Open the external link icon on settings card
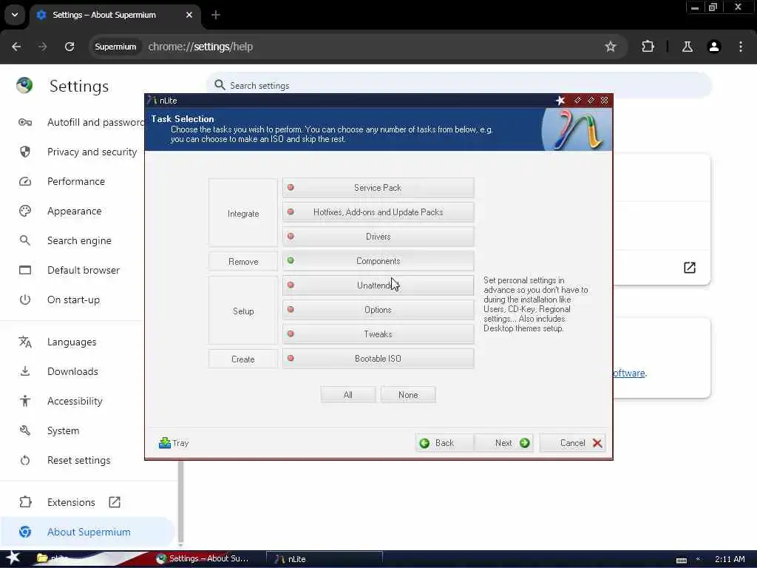Image resolution: width=757 pixels, height=568 pixels. (690, 268)
